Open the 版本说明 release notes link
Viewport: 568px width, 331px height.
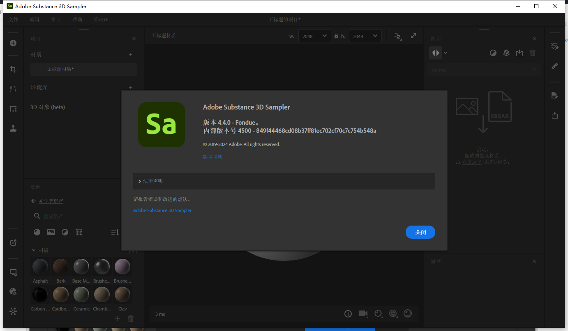tap(212, 157)
